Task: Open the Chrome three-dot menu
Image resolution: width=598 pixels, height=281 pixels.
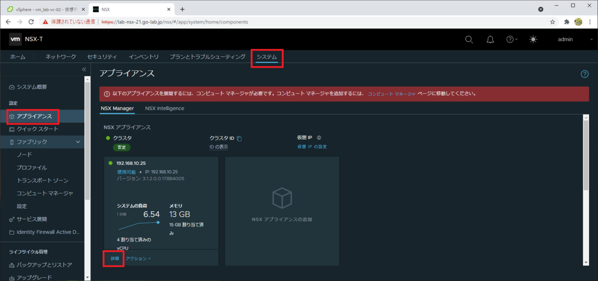Action: 591,22
